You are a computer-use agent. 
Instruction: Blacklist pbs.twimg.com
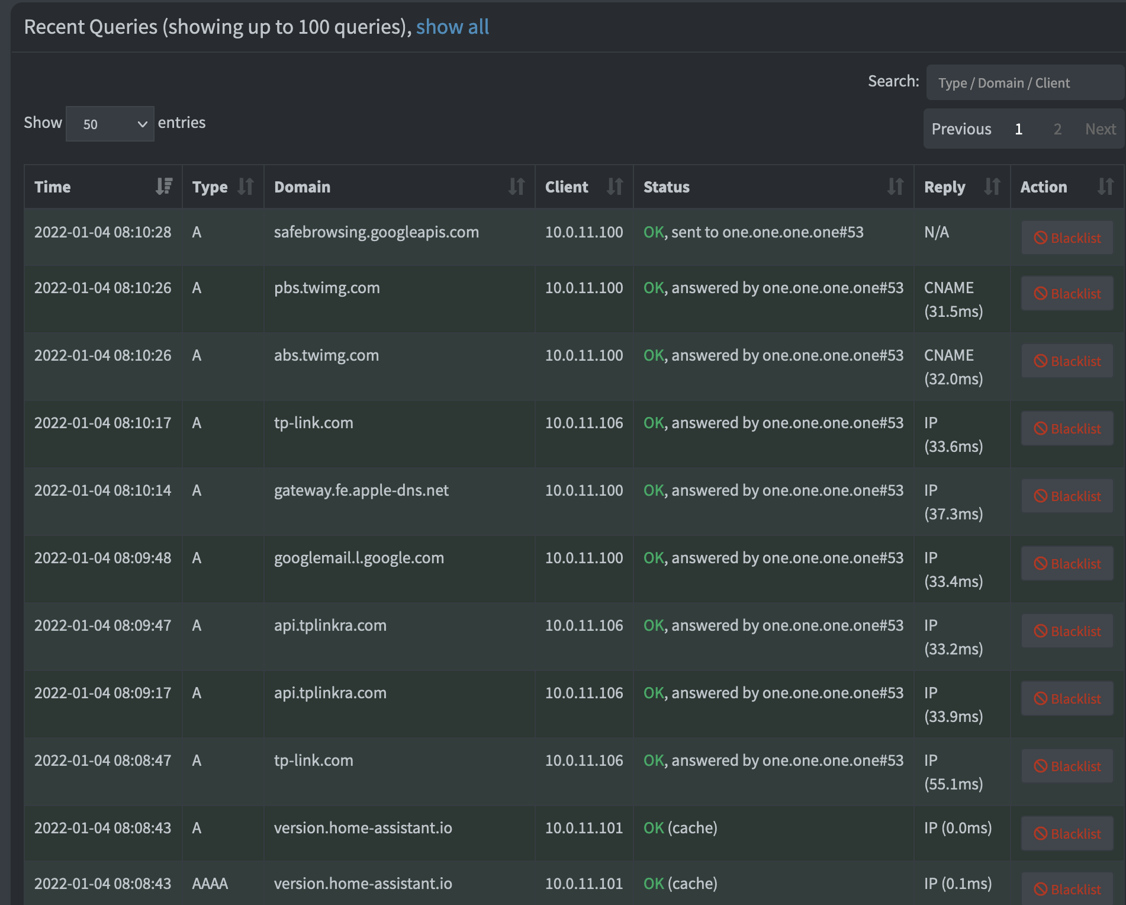tap(1067, 293)
